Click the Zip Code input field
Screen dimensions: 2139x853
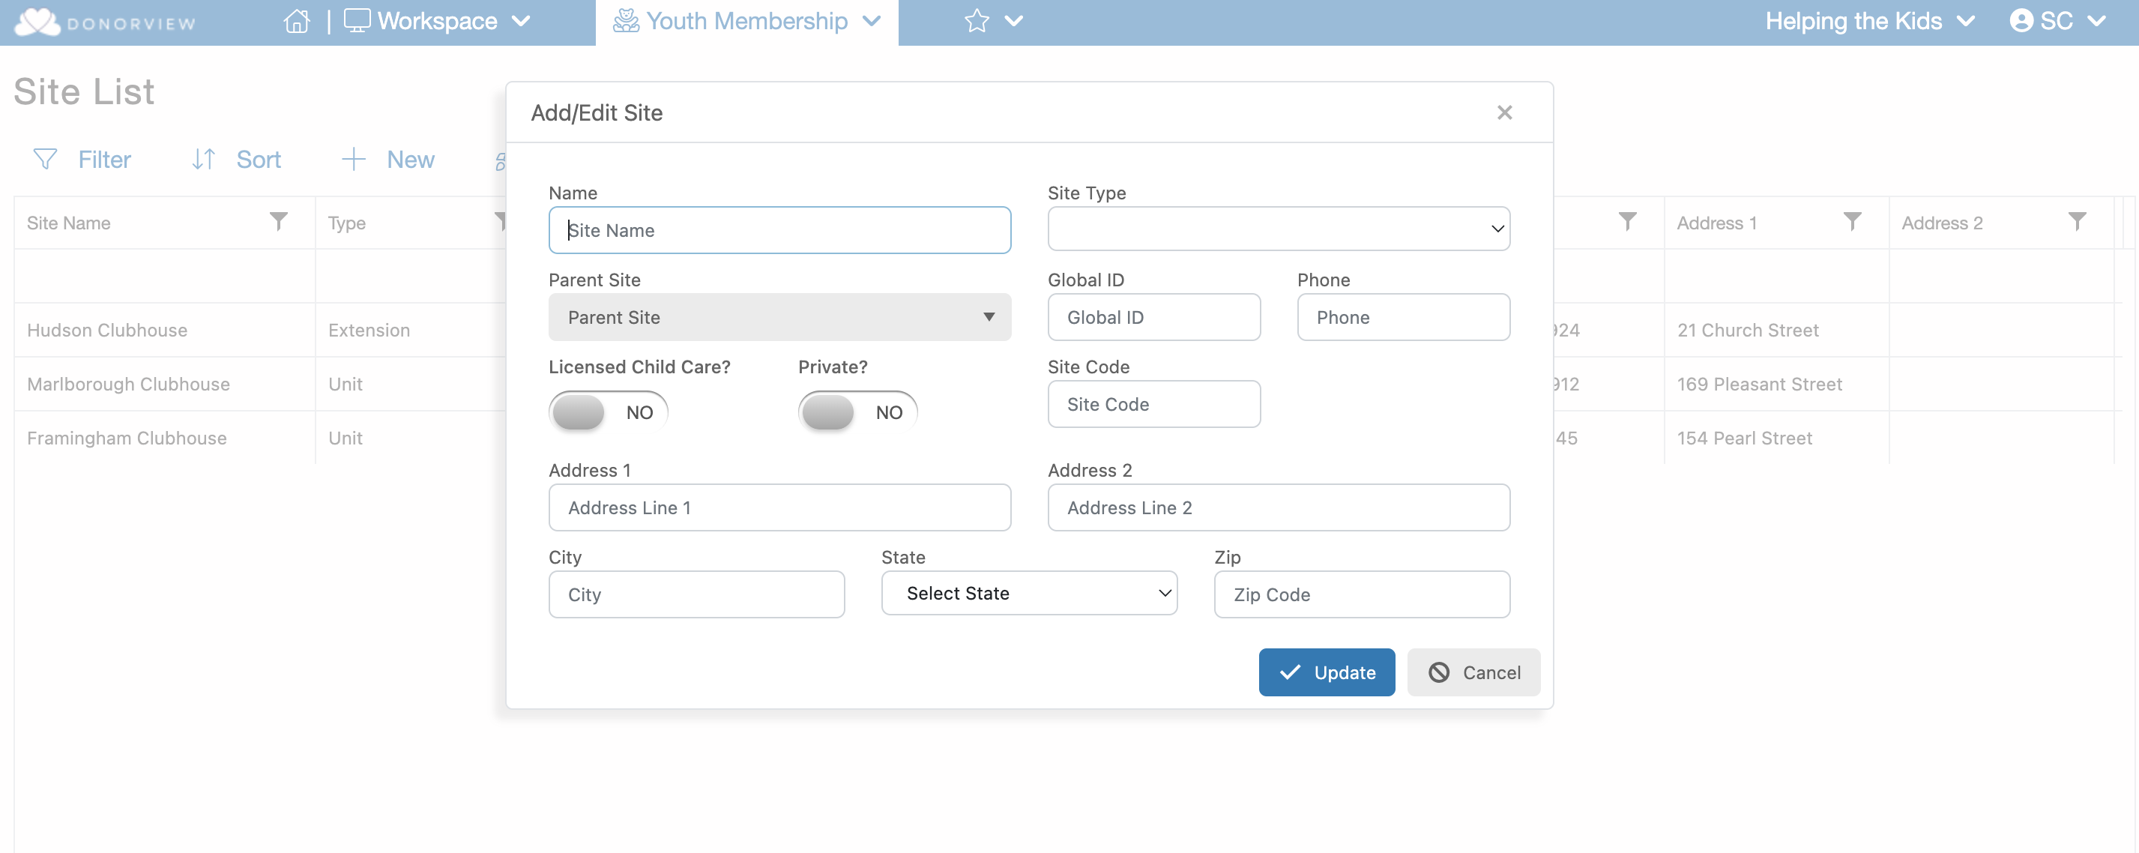(x=1361, y=594)
